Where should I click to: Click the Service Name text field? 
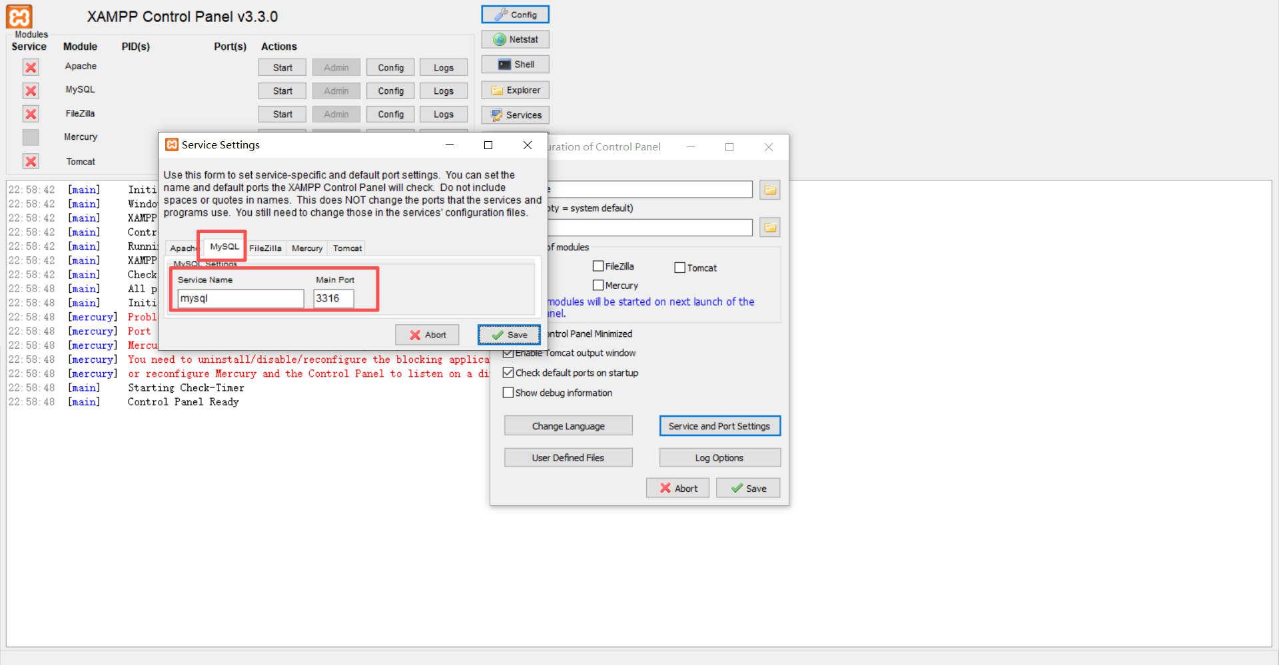[240, 299]
